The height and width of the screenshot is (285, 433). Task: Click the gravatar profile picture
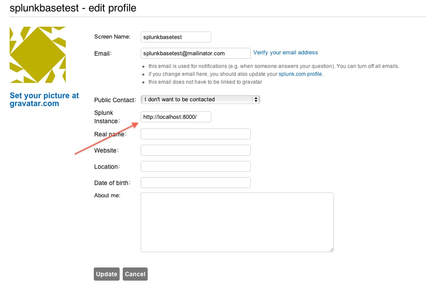[x=38, y=55]
